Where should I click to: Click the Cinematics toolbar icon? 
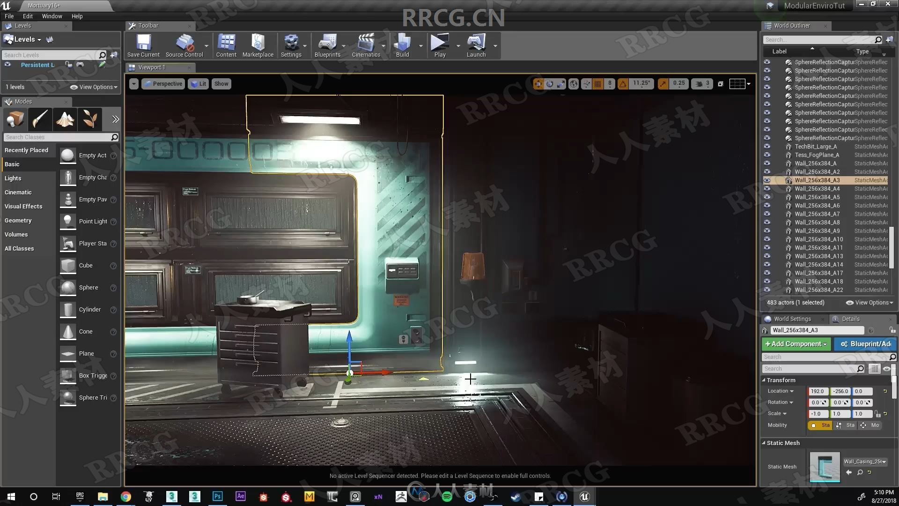coord(366,45)
